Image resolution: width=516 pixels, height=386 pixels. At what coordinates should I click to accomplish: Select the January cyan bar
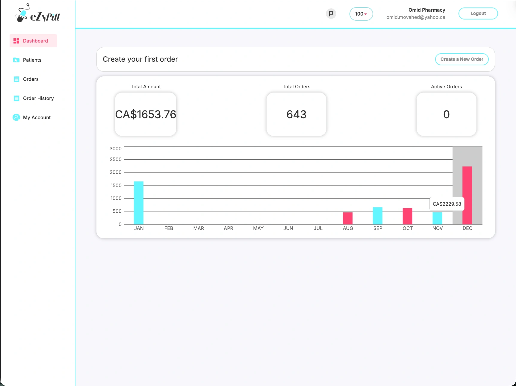coord(139,203)
